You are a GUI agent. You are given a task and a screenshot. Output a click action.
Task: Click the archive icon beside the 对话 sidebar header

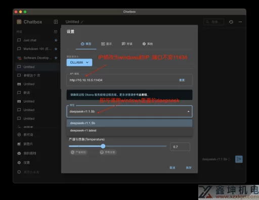[x=56, y=32]
